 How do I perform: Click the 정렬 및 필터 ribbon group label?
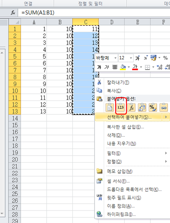click(x=90, y=4)
